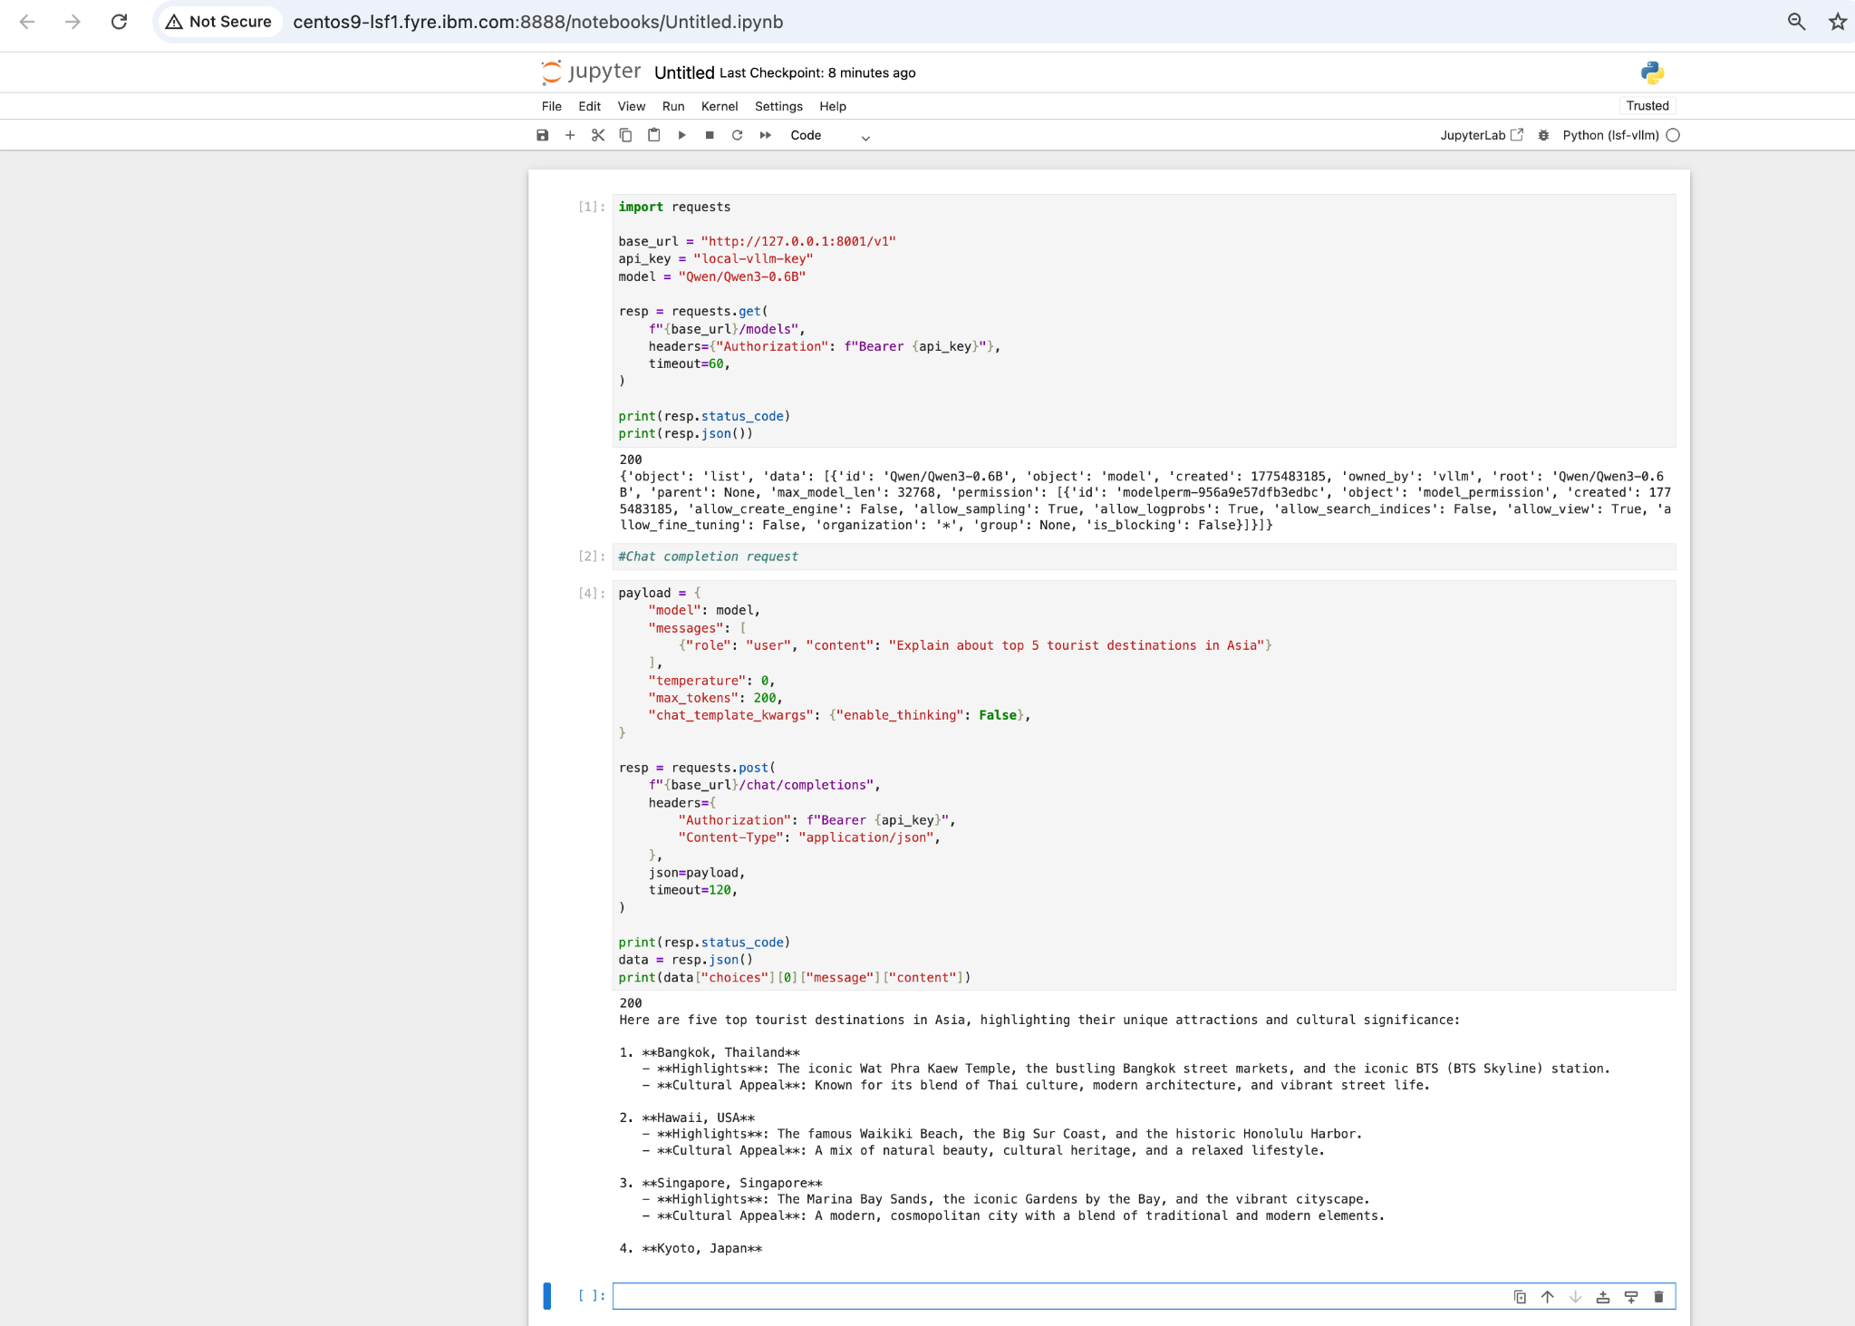Run the selected cell with play icon
This screenshot has width=1855, height=1326.
(x=681, y=135)
